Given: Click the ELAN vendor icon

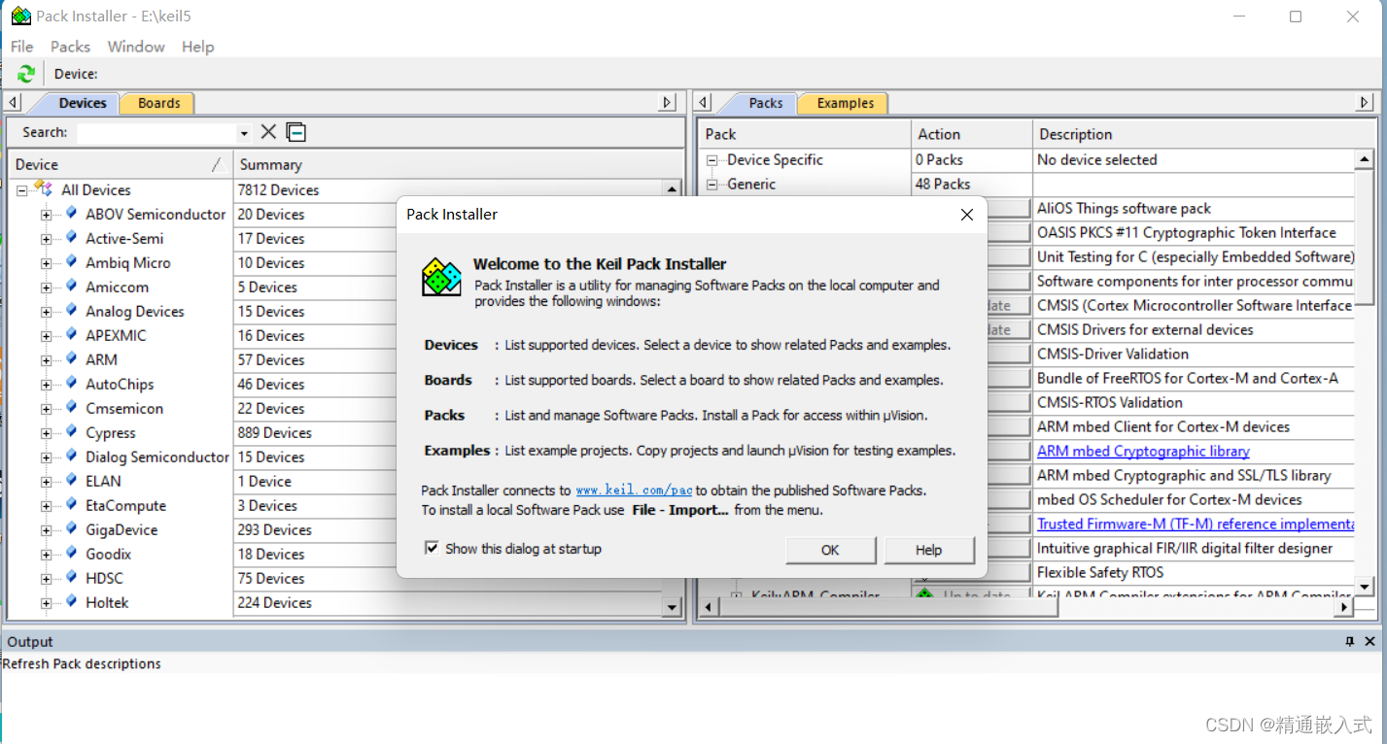Looking at the screenshot, I should point(71,481).
